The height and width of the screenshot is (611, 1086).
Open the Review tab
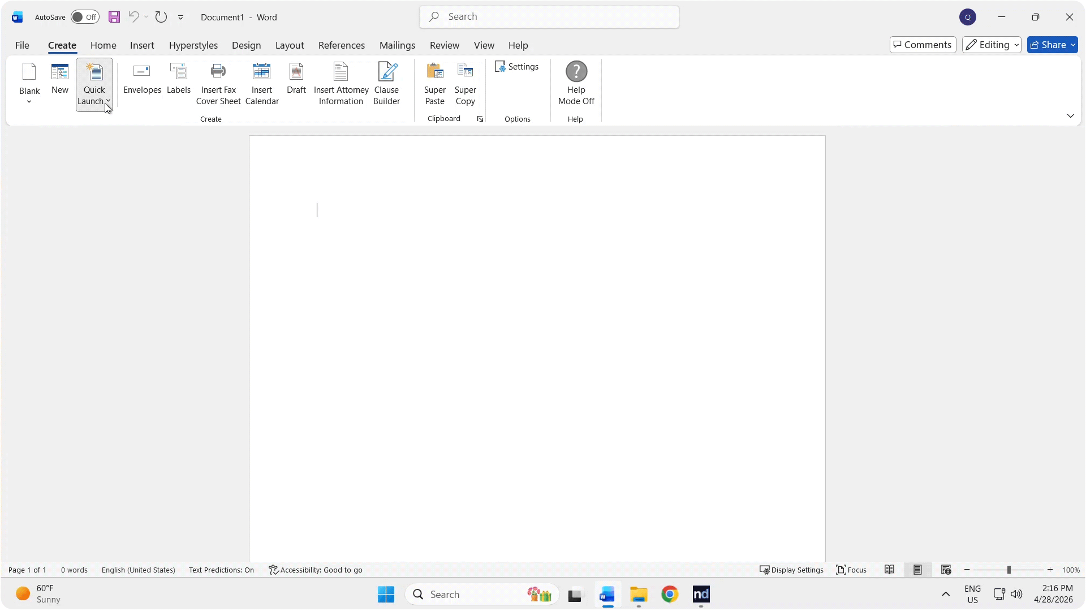(445, 45)
